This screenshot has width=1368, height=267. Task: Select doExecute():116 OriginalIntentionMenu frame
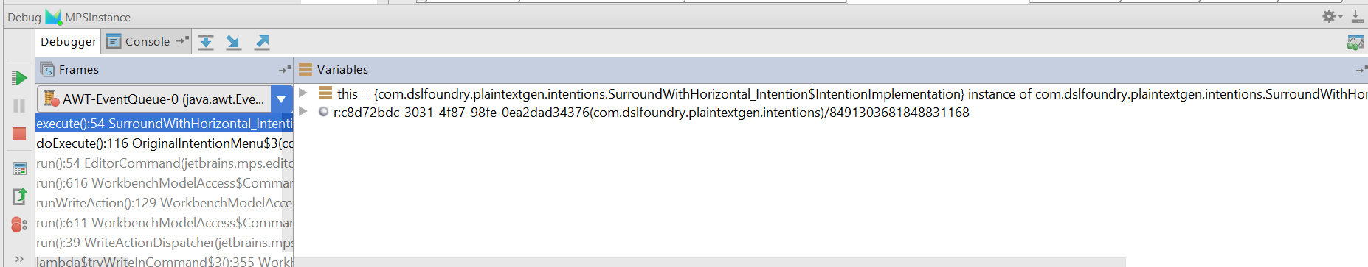165,143
